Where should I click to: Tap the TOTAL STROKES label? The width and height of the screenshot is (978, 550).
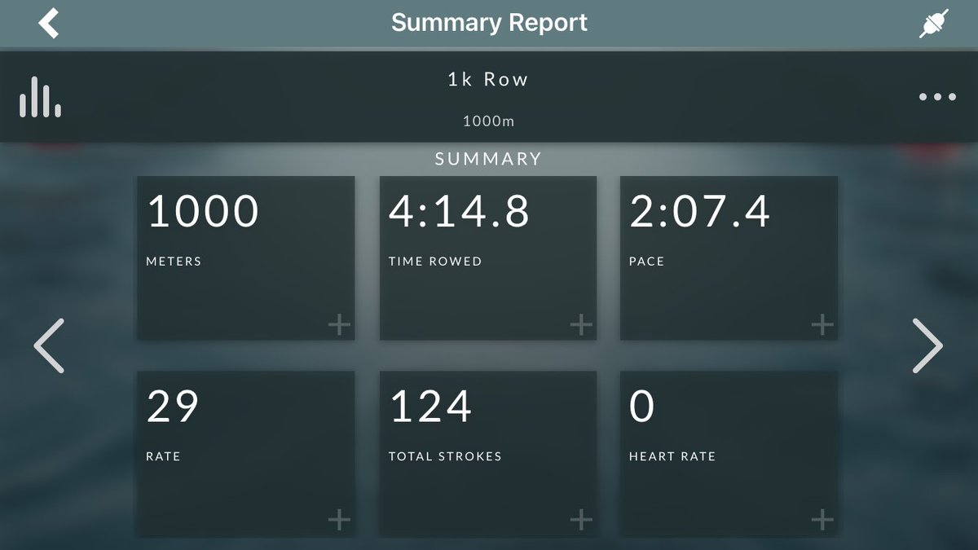pyautogui.click(x=445, y=456)
